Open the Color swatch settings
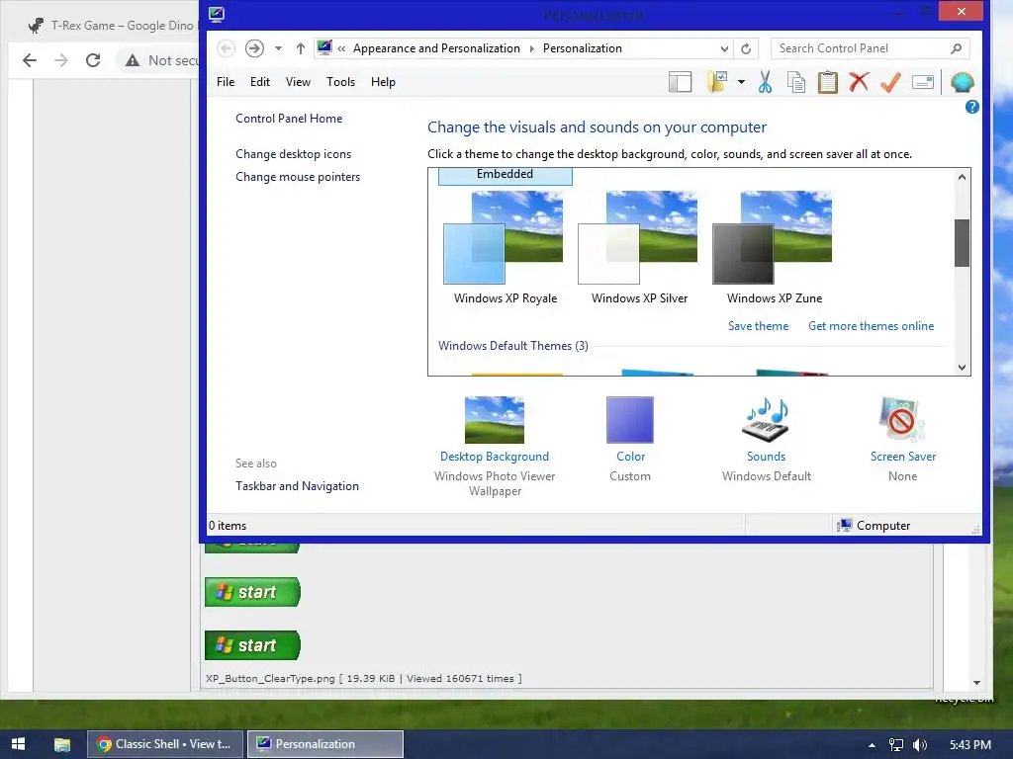The width and height of the screenshot is (1013, 759). click(x=630, y=419)
